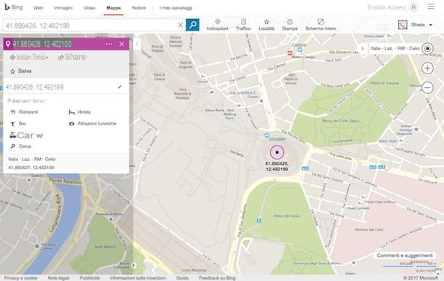Click Salva to save location
Viewport: 444px width, 281px height.
coord(20,71)
